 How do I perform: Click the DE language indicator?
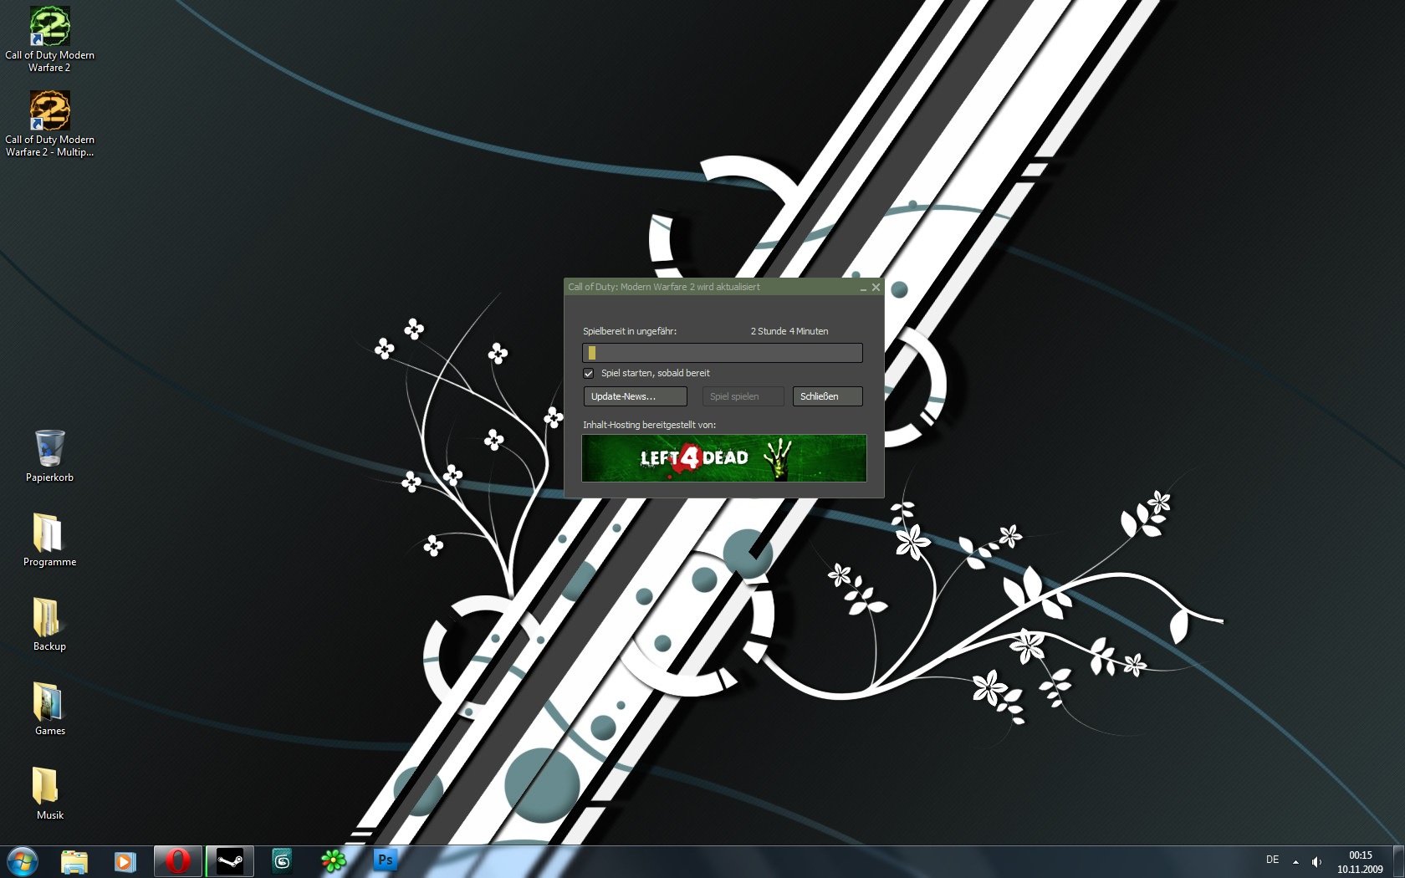click(x=1273, y=860)
